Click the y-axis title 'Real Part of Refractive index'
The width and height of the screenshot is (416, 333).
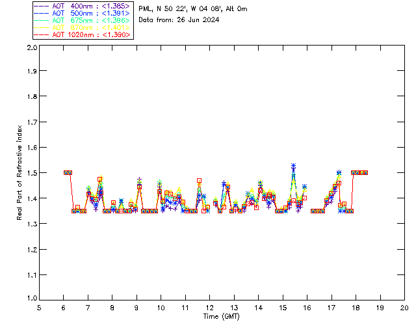point(19,172)
